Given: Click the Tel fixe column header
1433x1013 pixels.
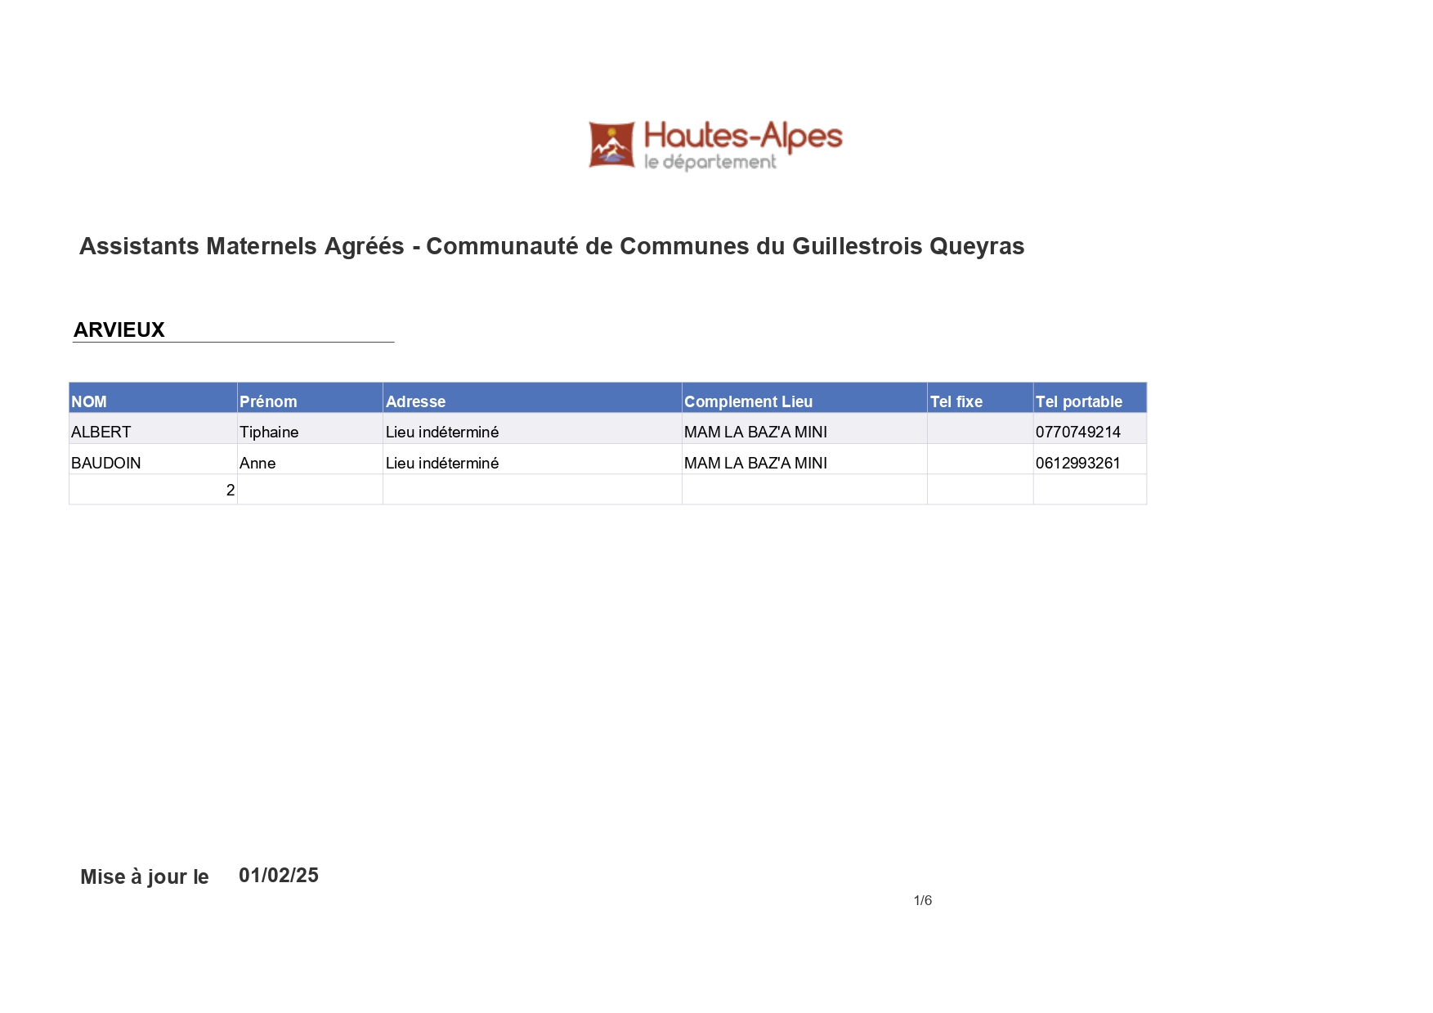Looking at the screenshot, I should [x=980, y=398].
